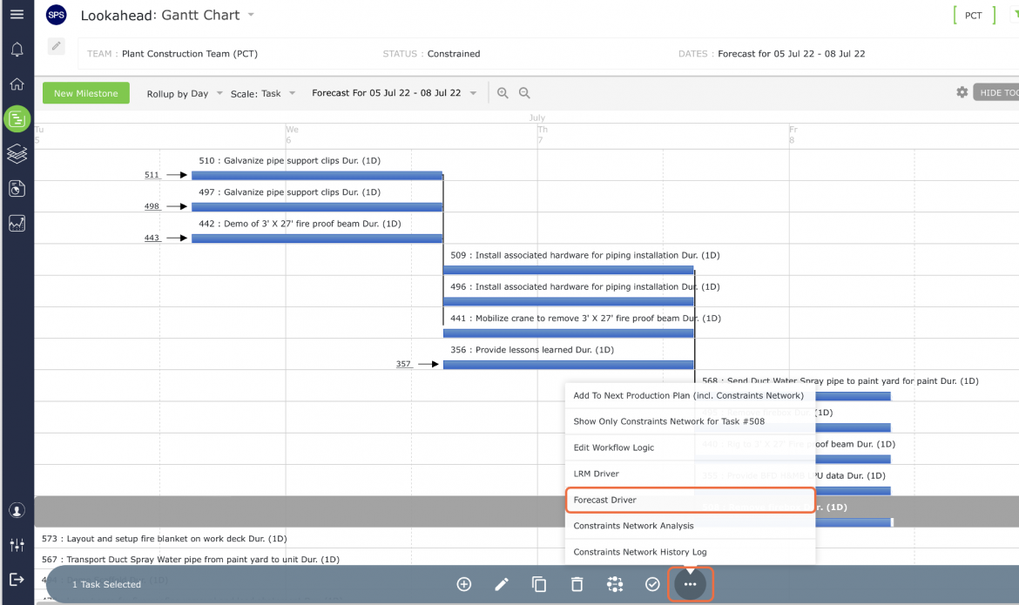
Task: Open the gear settings icon
Action: pyautogui.click(x=962, y=92)
